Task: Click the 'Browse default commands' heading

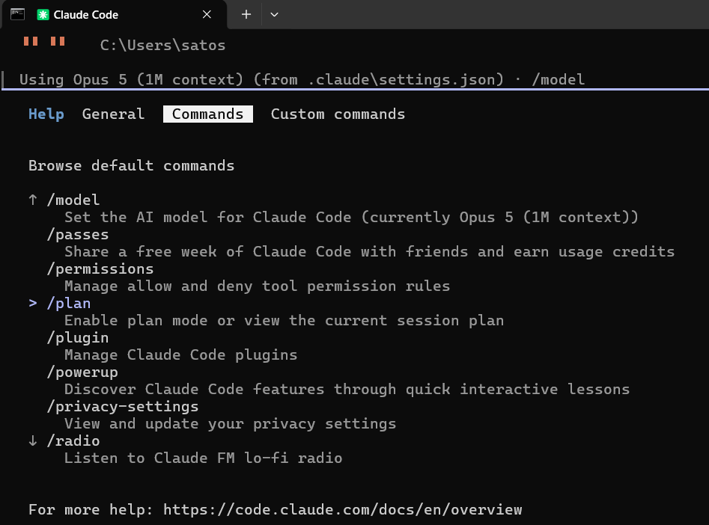Action: (131, 165)
